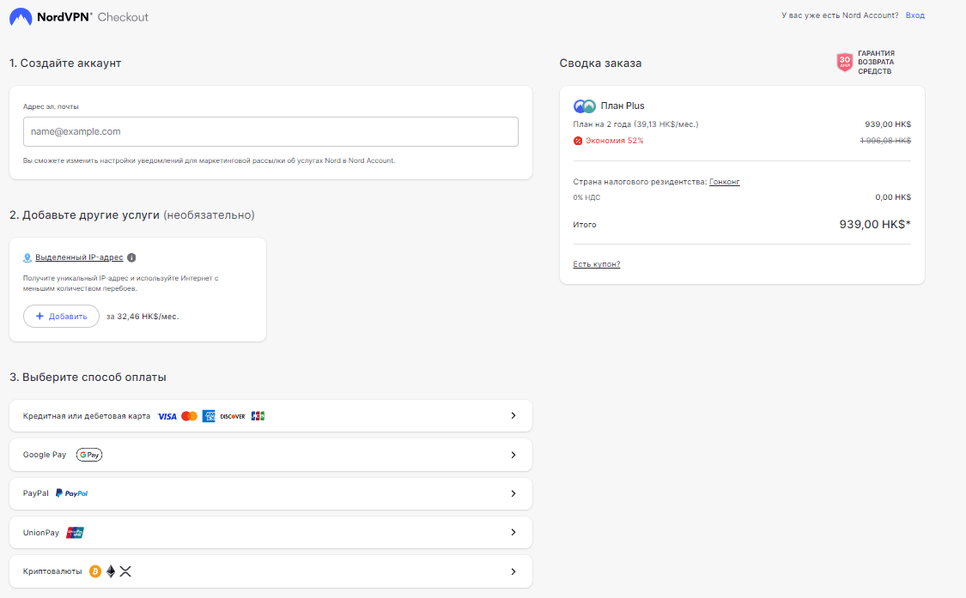Click the info icon beside Выделенный IP-адрес

point(131,257)
